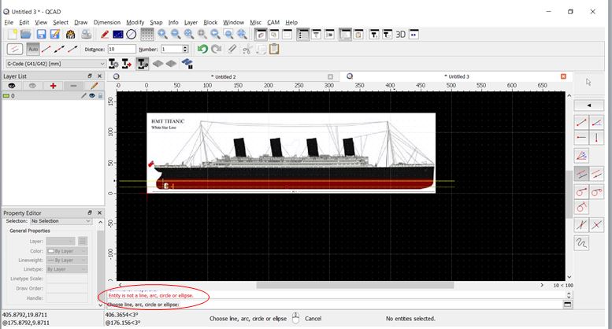The height and width of the screenshot is (329, 612).
Task: Click the Save As icon
Action: 55,35
